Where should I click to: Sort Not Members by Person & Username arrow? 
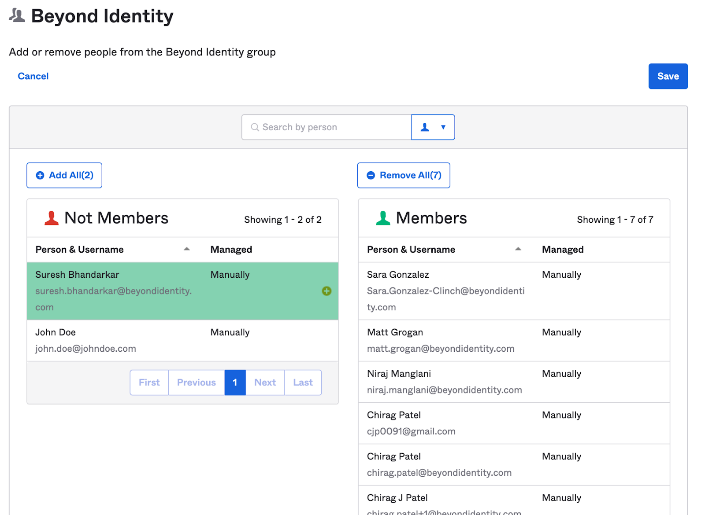[x=187, y=249]
